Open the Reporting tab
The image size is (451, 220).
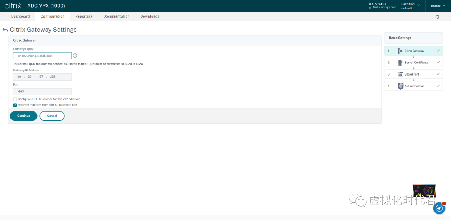point(84,16)
